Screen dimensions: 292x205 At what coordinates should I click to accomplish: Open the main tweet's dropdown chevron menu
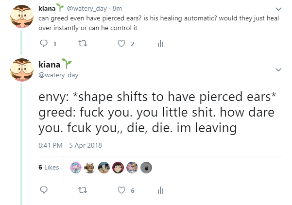tap(278, 70)
